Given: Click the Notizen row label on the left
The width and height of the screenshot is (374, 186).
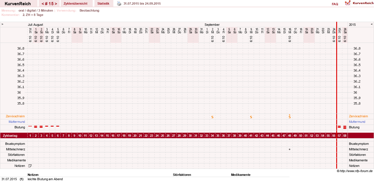Looking at the screenshot, I should 20,166.
